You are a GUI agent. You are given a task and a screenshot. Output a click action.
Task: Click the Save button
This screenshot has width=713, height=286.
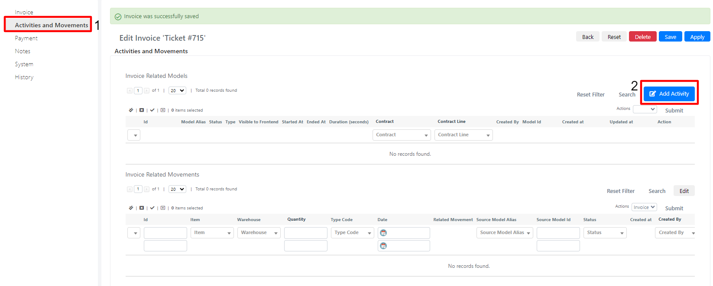pos(671,37)
